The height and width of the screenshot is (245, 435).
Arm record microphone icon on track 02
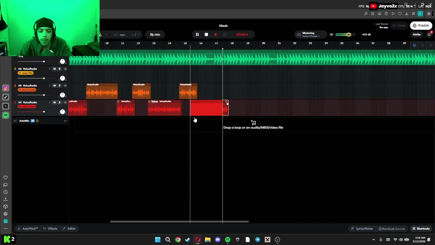coord(15,69)
